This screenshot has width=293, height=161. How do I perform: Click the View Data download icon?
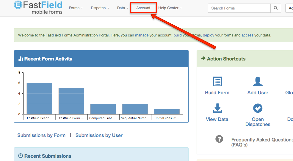pos(217,108)
